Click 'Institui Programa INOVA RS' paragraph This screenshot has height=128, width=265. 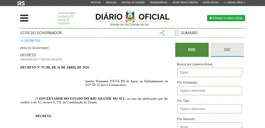pos(127,83)
